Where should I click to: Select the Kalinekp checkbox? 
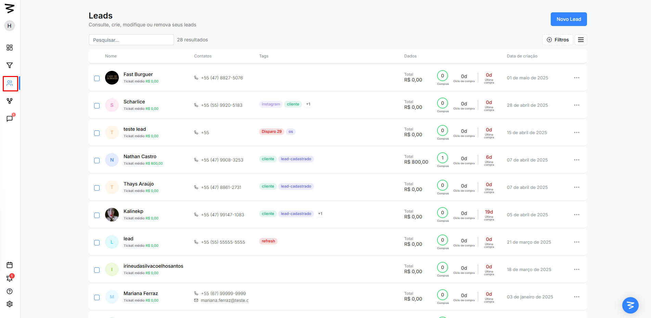pyautogui.click(x=97, y=215)
